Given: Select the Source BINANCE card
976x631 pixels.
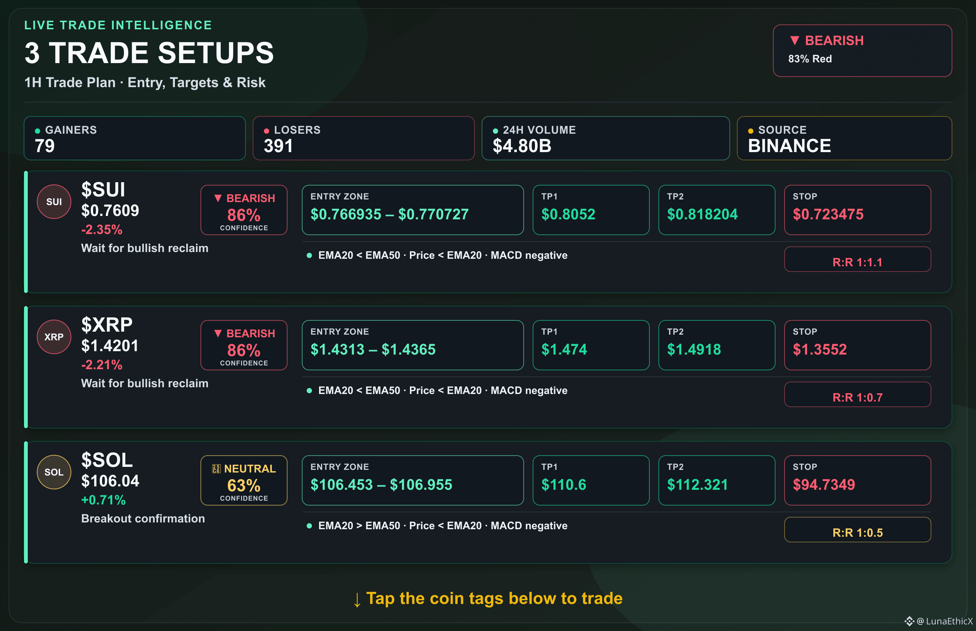Looking at the screenshot, I should 844,138.
